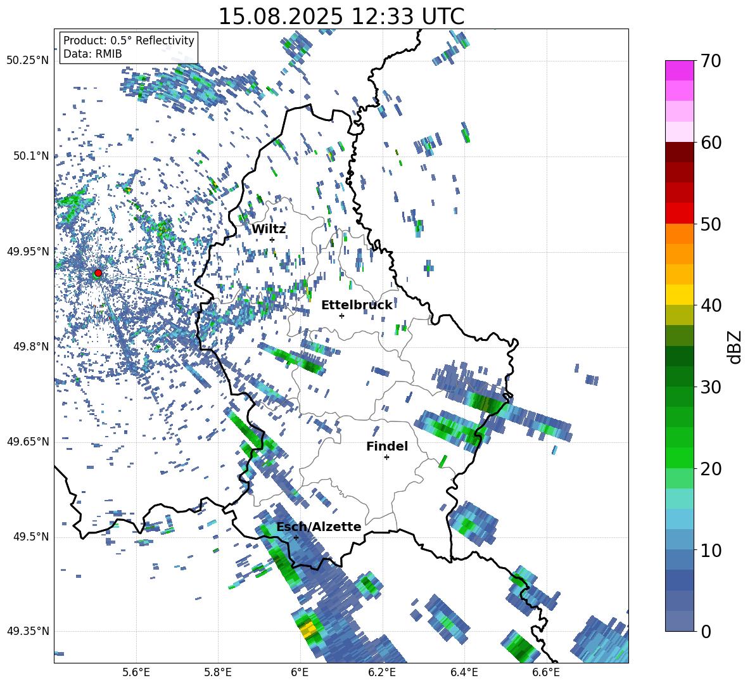Click the 60 colorbar tick value
The image size is (750, 685).
click(711, 143)
